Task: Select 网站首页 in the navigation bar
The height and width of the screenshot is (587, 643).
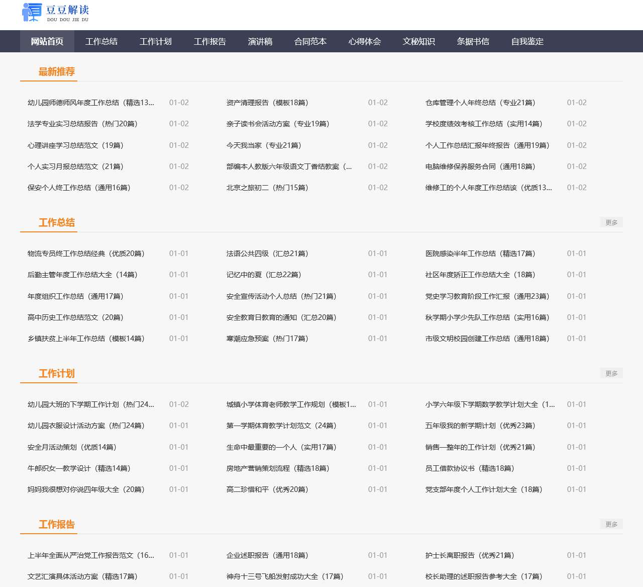Action: 47,41
